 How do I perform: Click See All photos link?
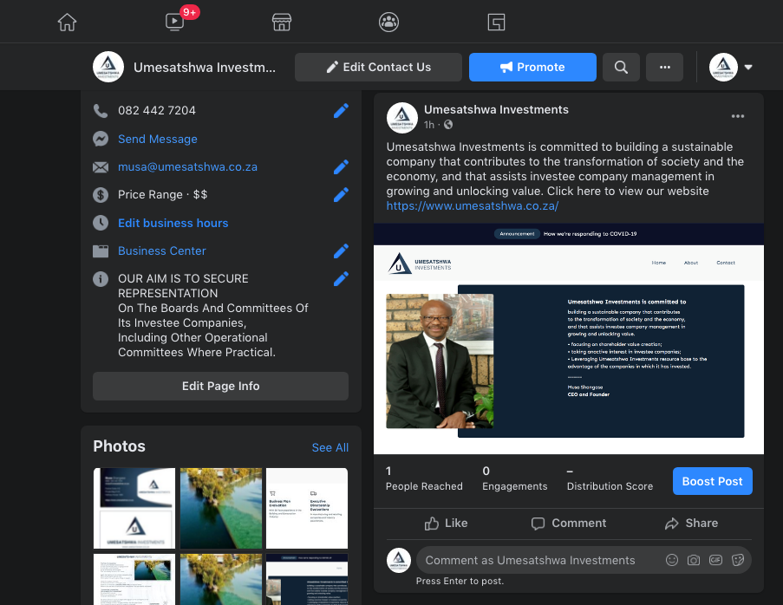coord(330,447)
